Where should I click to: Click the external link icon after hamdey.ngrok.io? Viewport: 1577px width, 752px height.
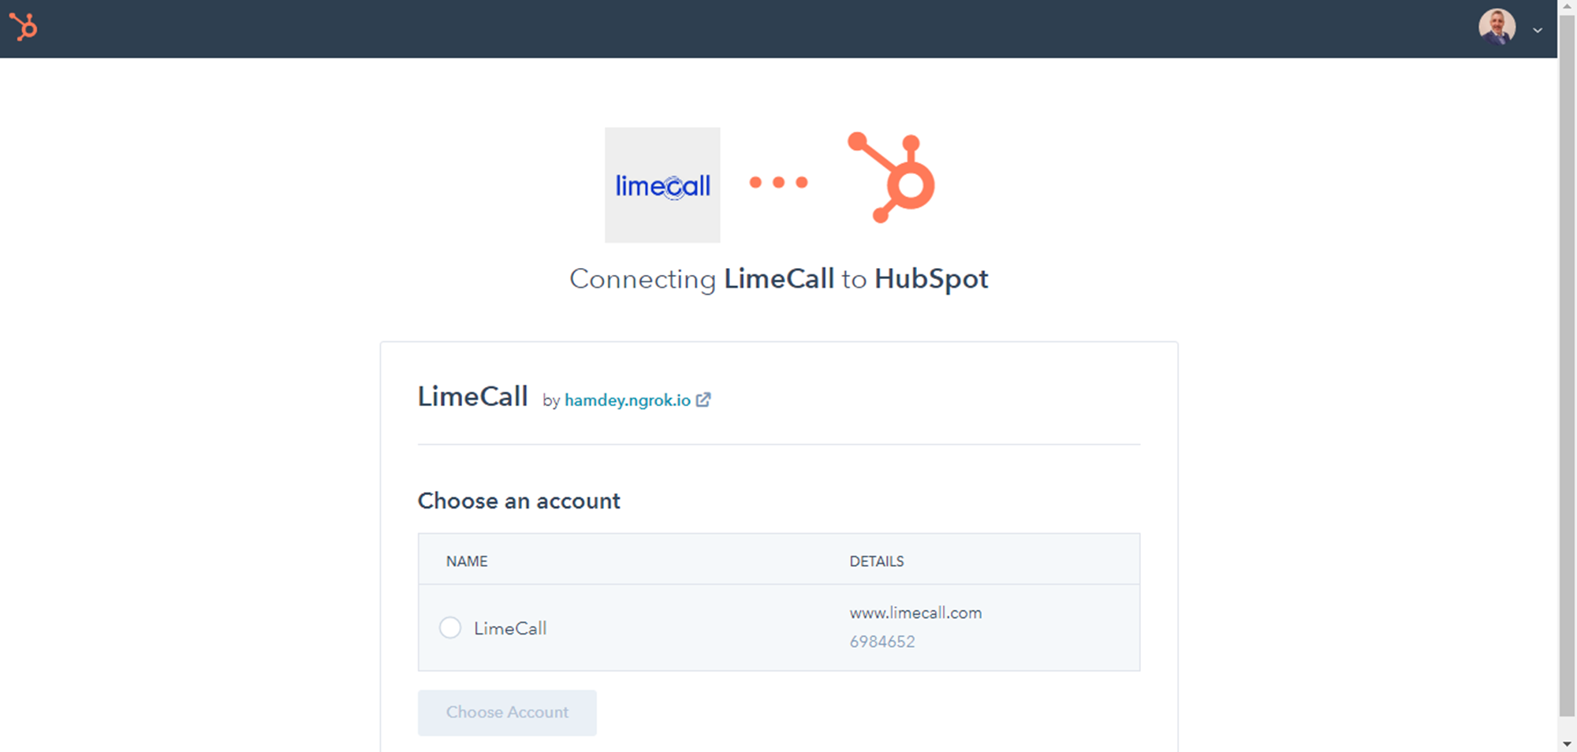click(703, 400)
